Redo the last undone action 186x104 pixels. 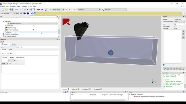[20, 10]
